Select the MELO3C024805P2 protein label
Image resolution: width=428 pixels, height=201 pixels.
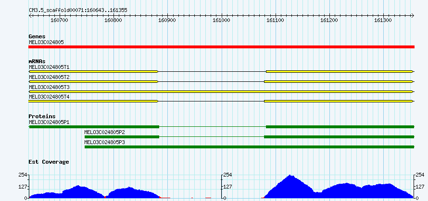[x=105, y=132]
